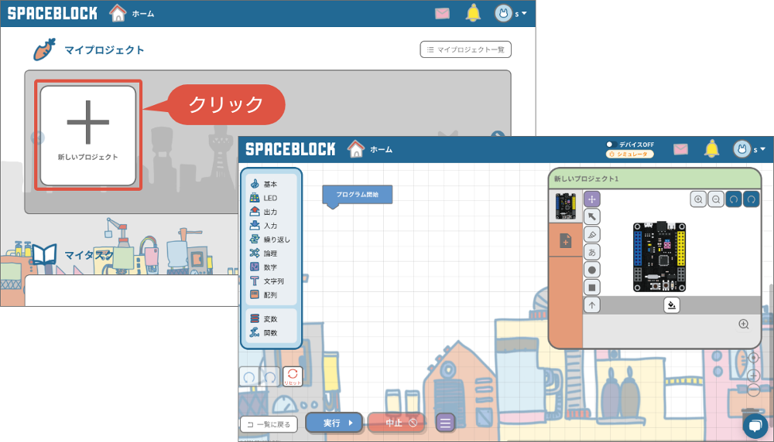Select the circuit board page thumbnail
The image size is (774, 442).
point(566,206)
